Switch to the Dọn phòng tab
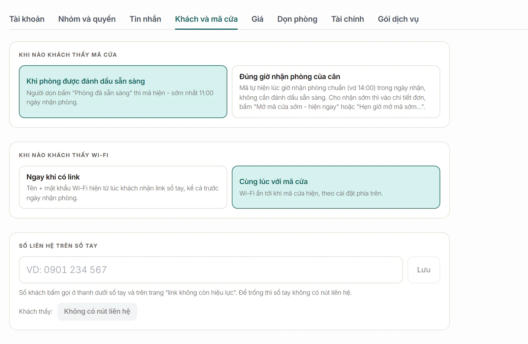This screenshot has height=344, width=528. (297, 19)
